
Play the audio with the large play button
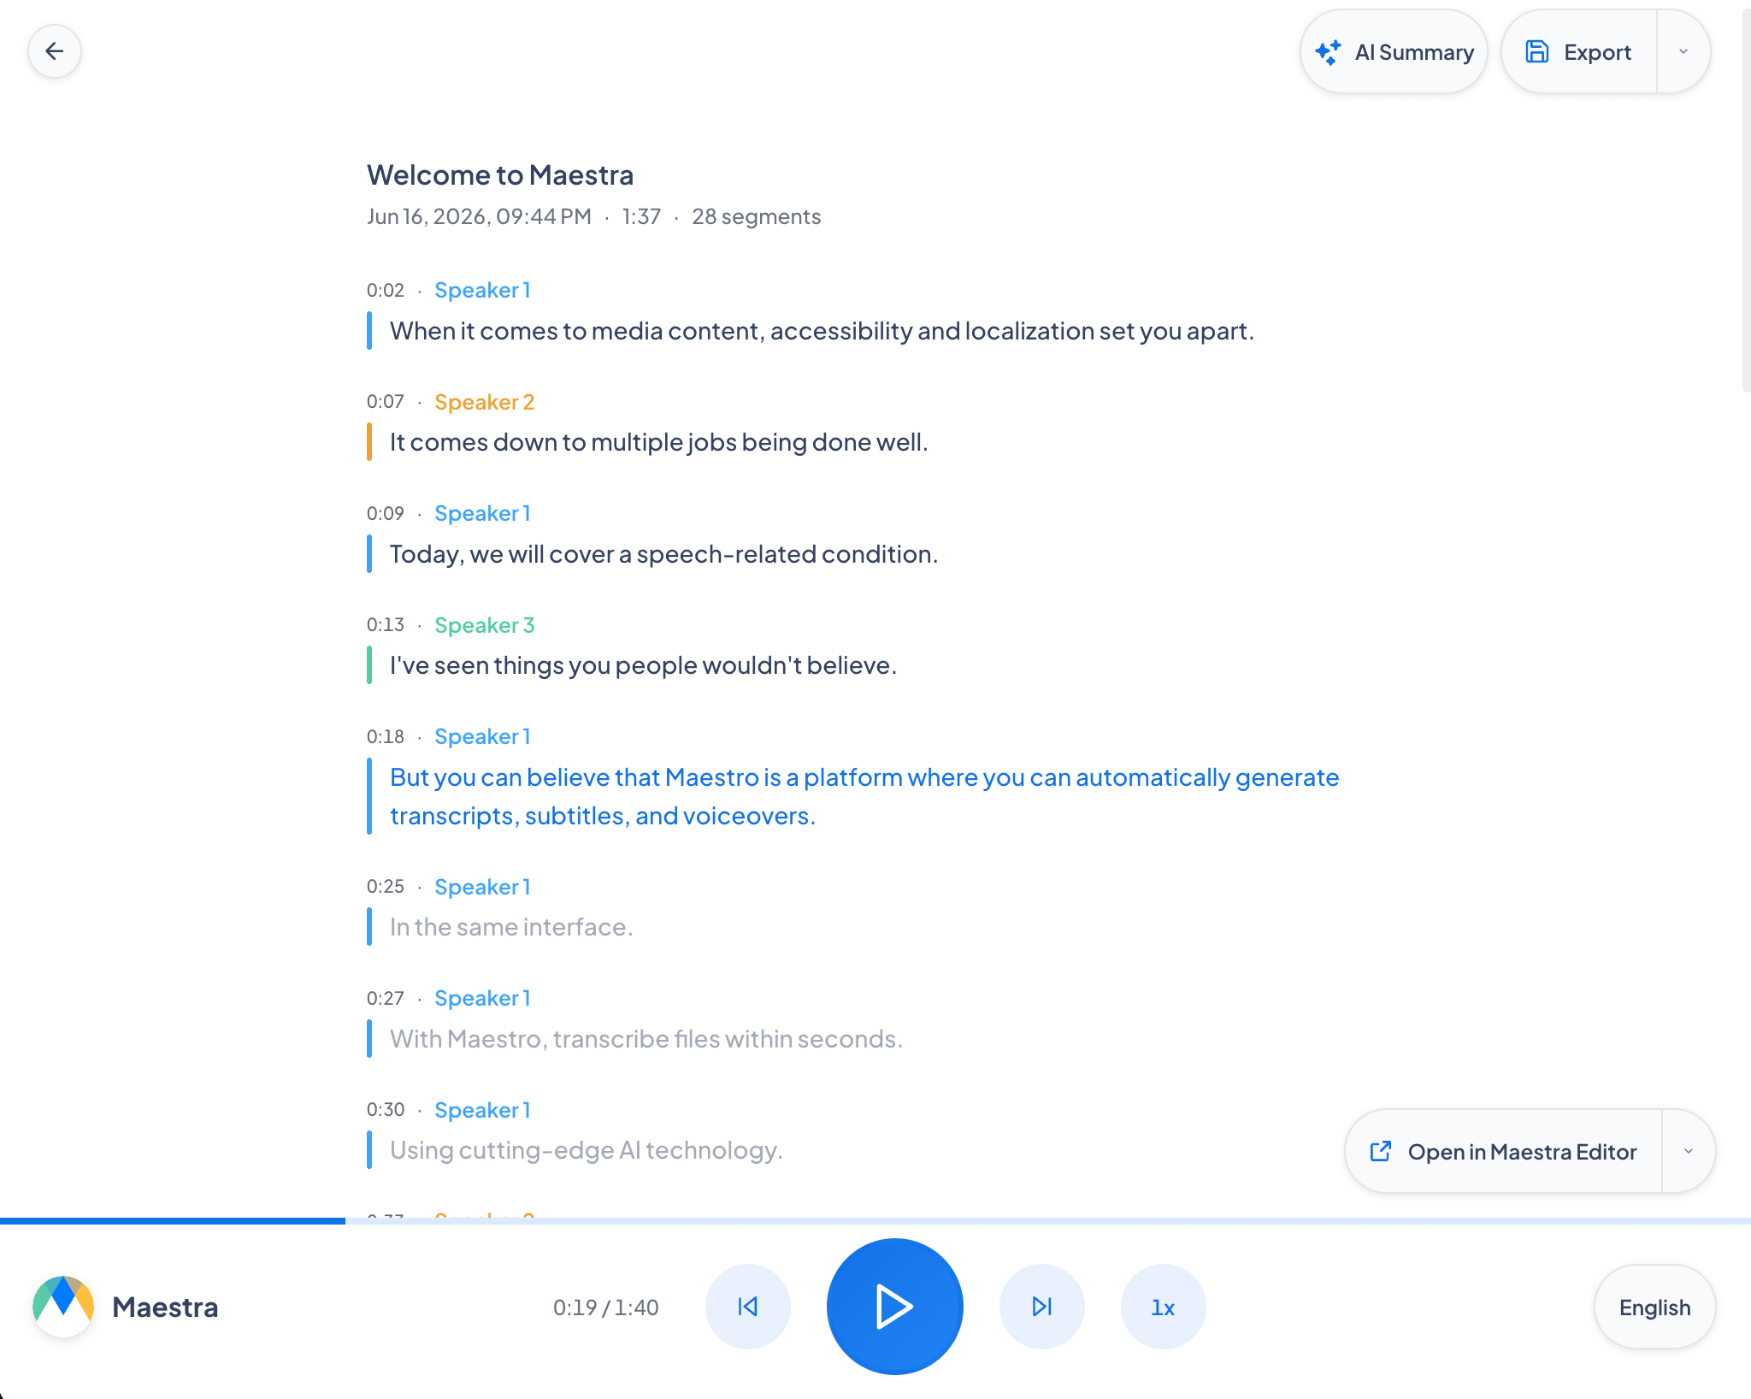coord(895,1307)
